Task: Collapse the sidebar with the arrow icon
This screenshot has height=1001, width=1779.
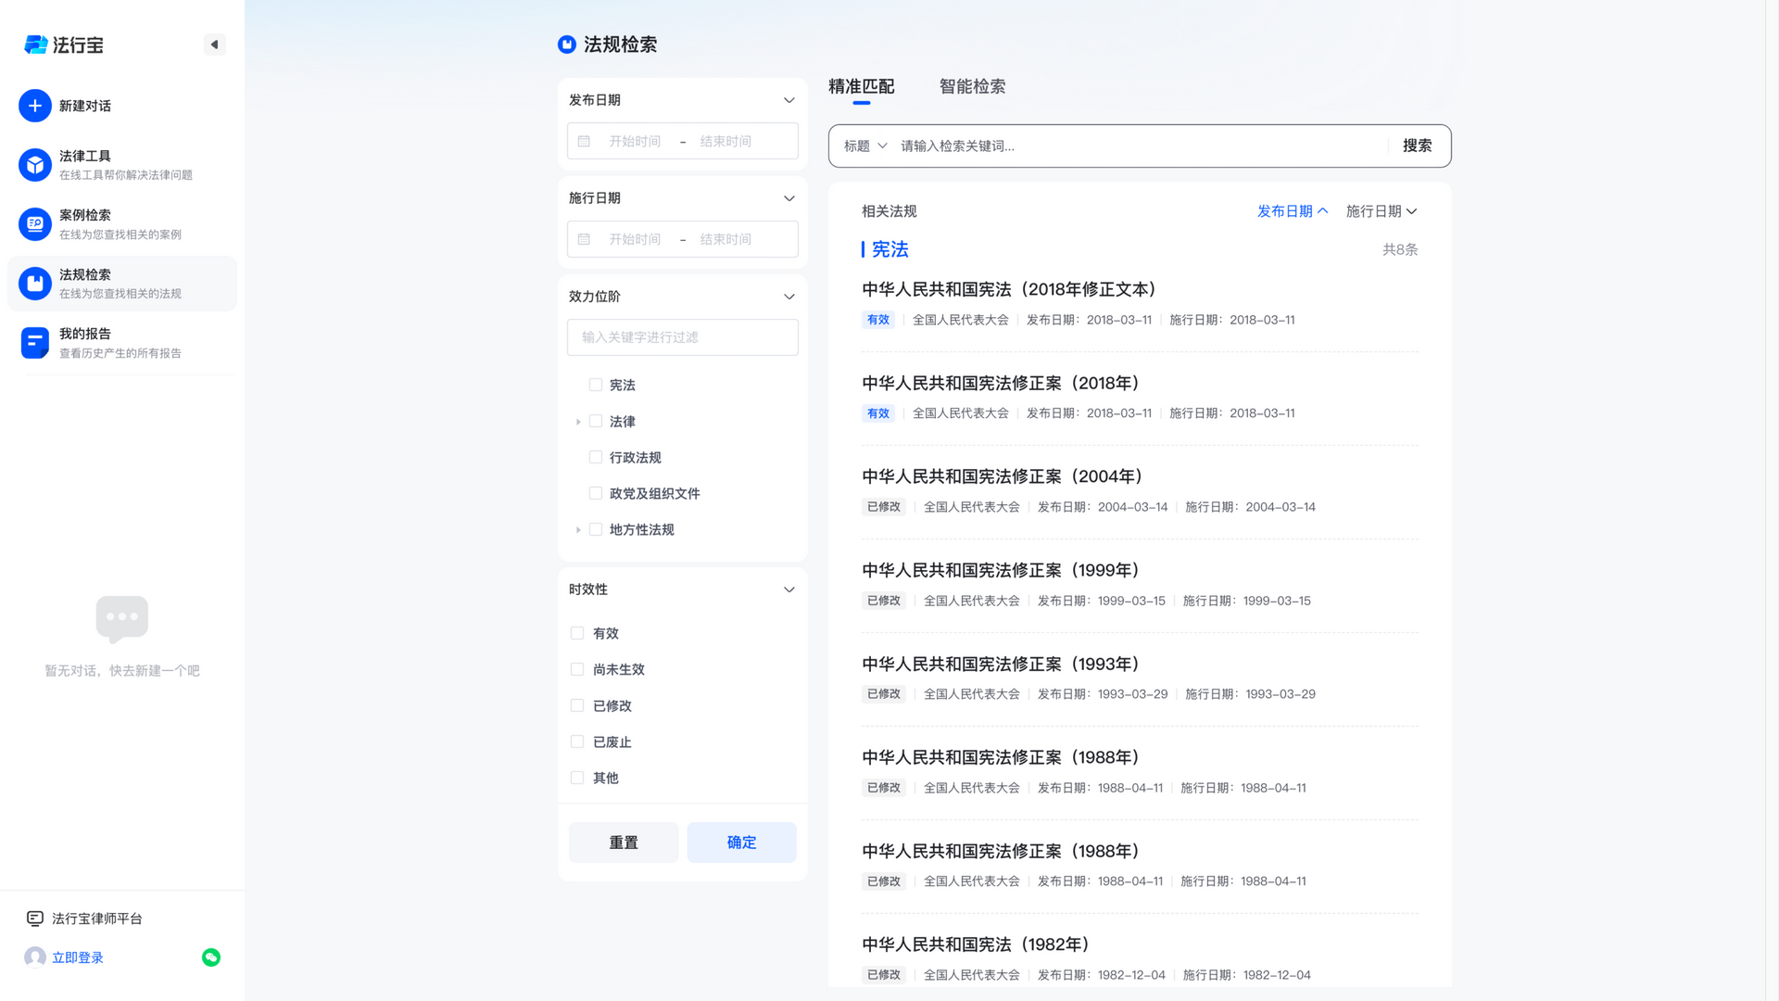Action: (x=214, y=44)
